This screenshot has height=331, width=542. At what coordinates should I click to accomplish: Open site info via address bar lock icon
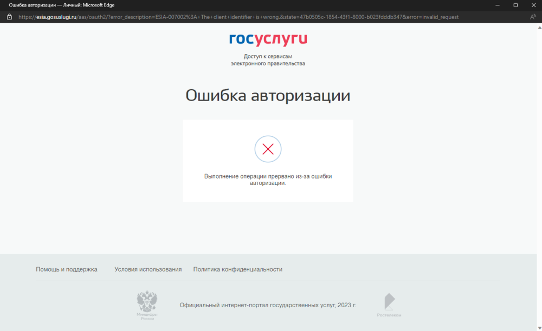pos(9,17)
